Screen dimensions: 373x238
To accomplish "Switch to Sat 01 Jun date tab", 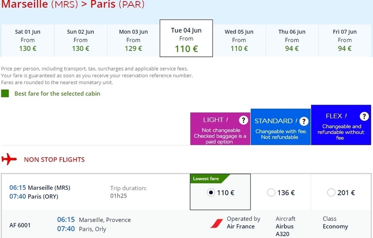I will coord(27,40).
